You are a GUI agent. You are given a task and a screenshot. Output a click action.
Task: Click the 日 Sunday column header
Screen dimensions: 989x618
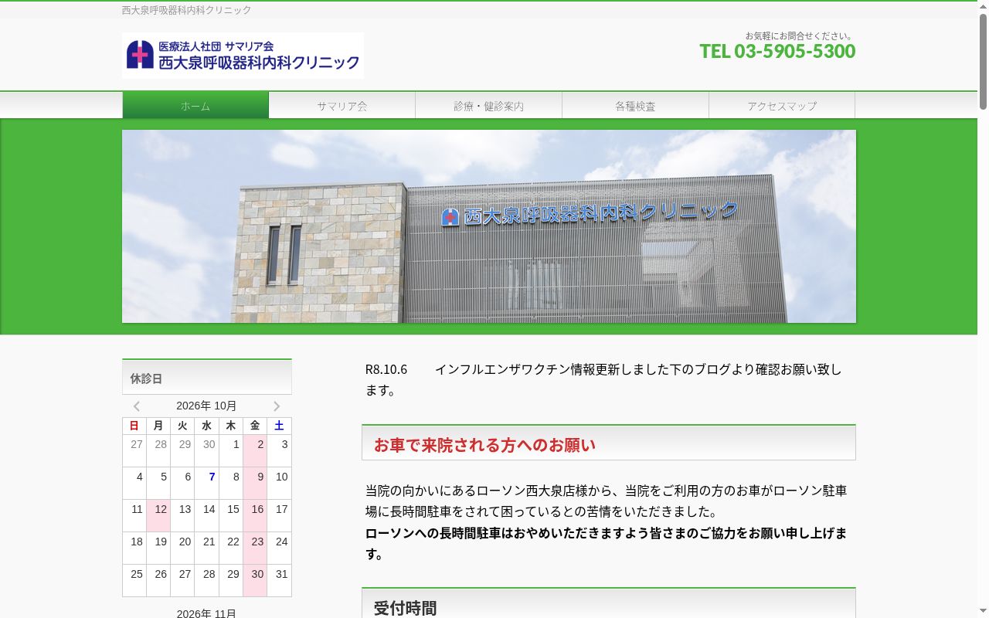[x=134, y=426]
